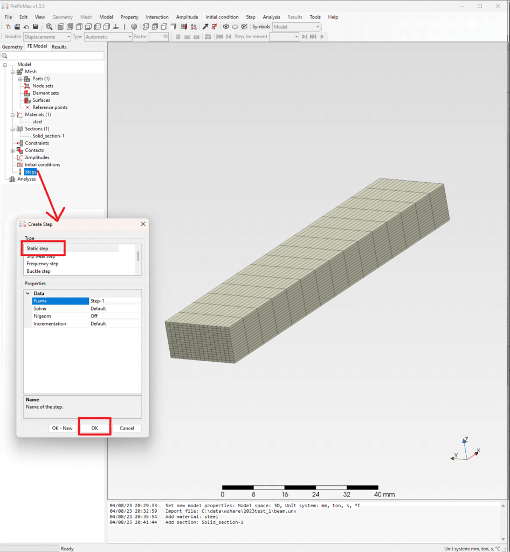Click the next increment icon
Screen dimensions: 510x552
(305, 37)
